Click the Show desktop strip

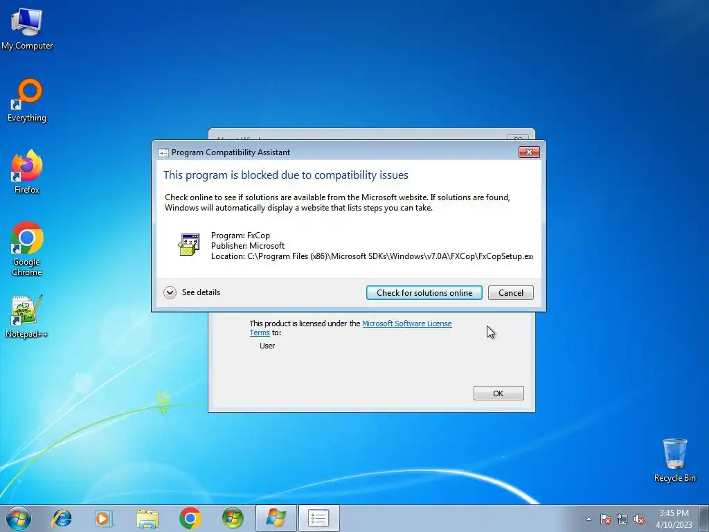[x=705, y=518]
